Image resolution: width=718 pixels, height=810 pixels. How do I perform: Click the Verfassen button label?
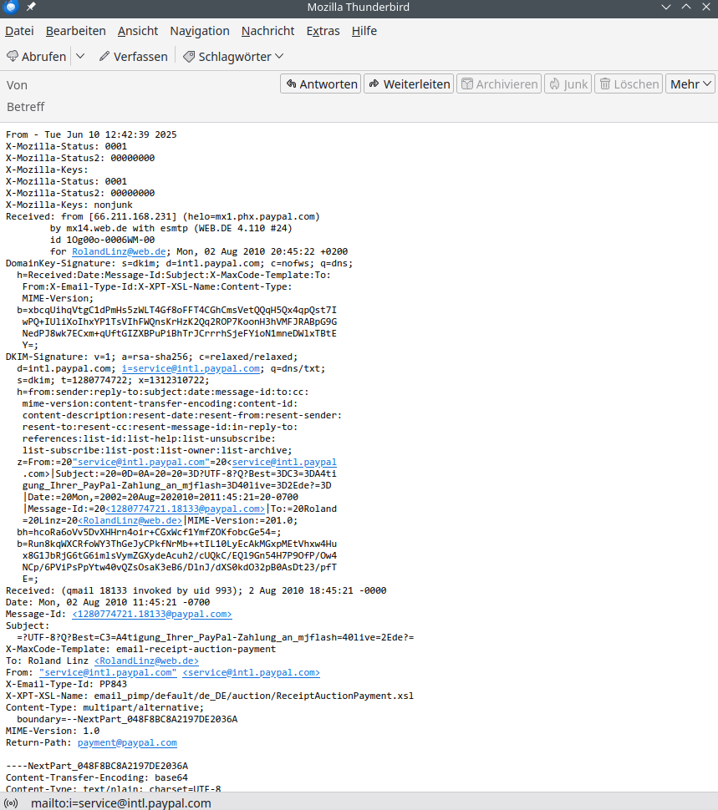coord(140,56)
